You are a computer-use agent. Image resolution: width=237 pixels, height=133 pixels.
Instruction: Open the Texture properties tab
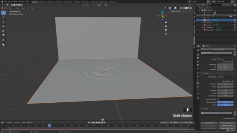coord(198,98)
